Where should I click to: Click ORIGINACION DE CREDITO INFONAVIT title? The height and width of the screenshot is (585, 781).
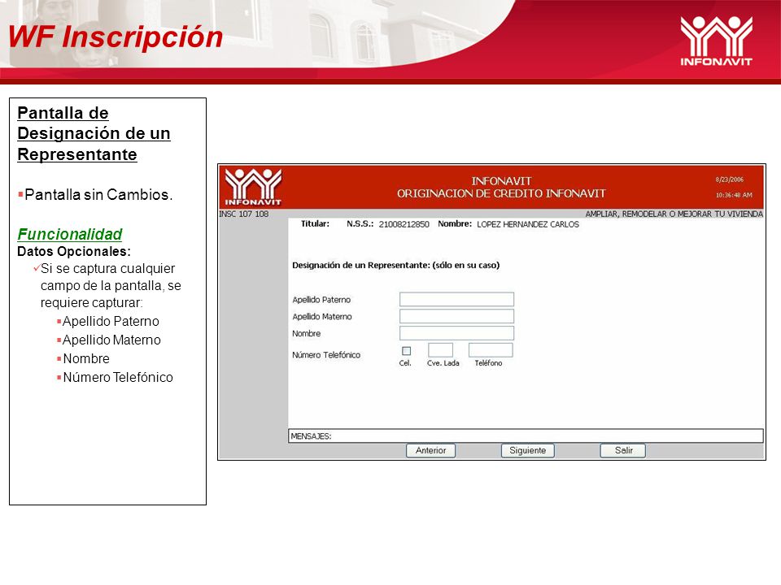501,193
